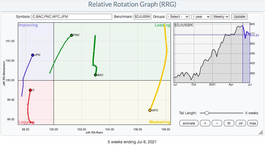265x145 pixels.
Task: Open the Groups select dropdown
Action: (x=178, y=17)
